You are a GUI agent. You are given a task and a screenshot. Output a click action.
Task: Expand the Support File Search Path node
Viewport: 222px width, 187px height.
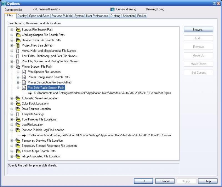(12, 30)
